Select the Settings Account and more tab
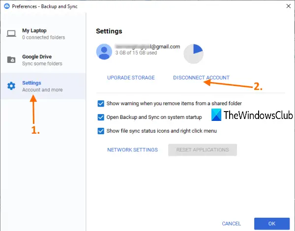295x231 pixels. click(x=43, y=86)
